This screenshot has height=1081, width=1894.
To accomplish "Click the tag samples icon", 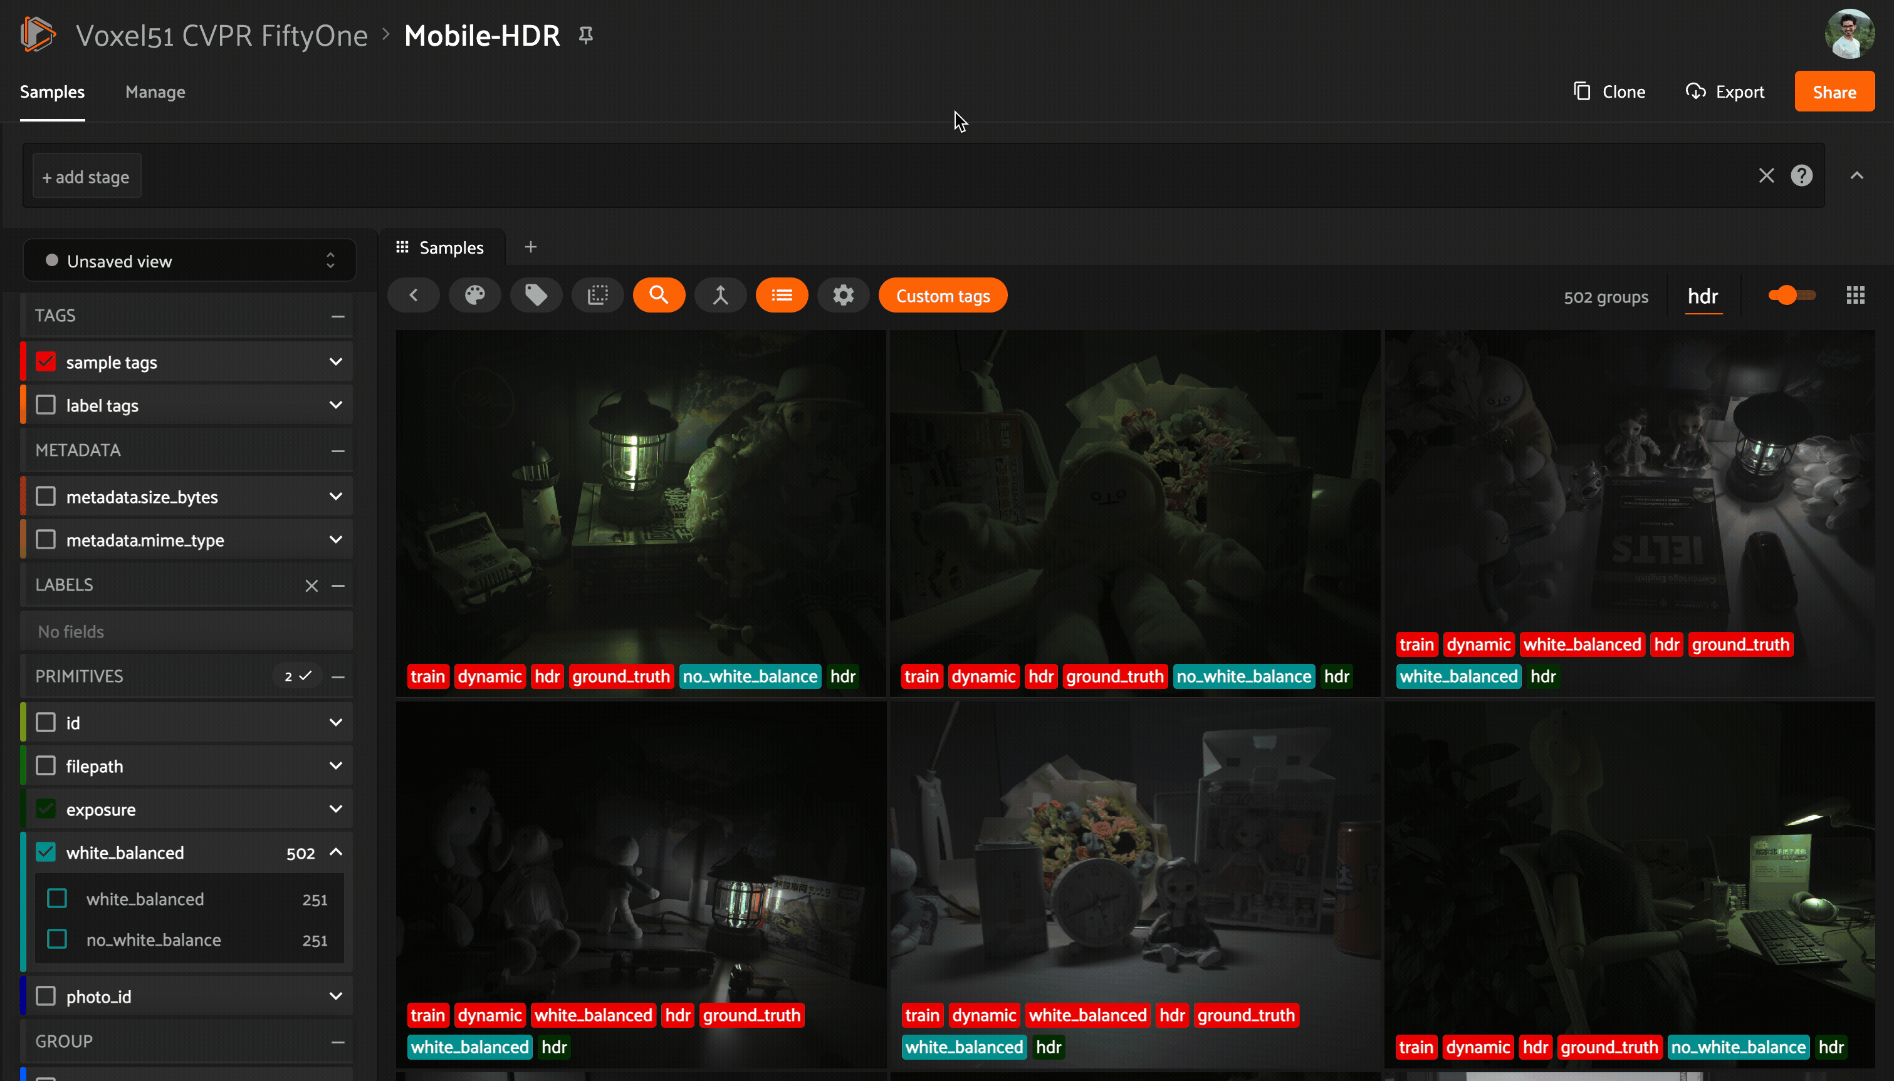I will 536,296.
